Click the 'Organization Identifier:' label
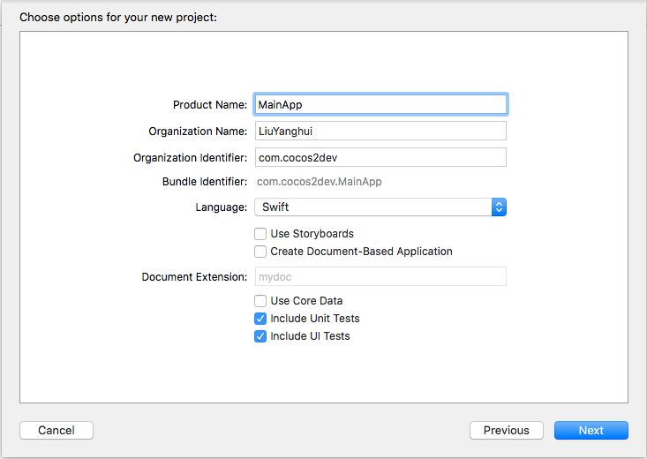This screenshot has height=459, width=647. coord(191,158)
